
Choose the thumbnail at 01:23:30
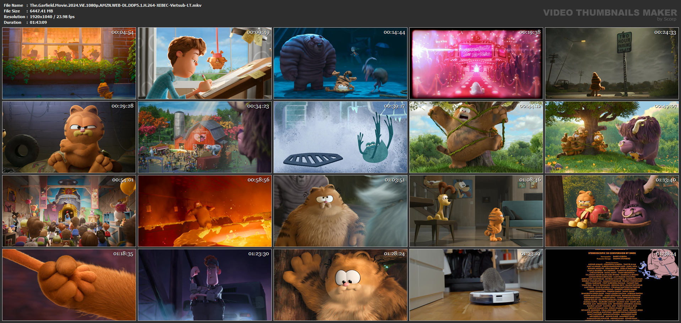click(x=205, y=285)
